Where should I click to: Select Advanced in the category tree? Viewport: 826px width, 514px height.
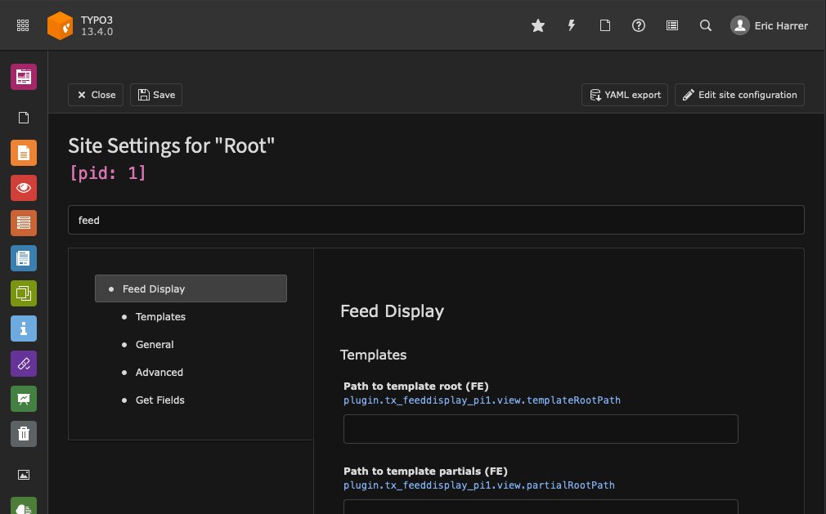tap(159, 373)
